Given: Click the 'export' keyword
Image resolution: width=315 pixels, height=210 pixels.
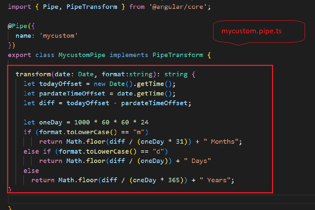Looking at the screenshot, I should point(20,55).
